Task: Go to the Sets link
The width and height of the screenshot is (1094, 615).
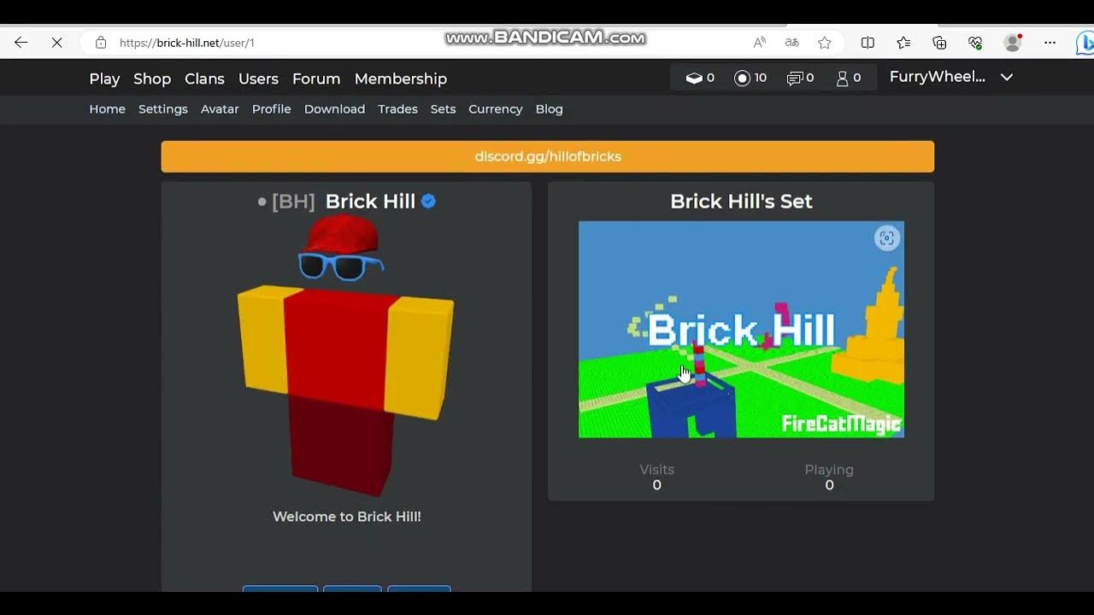Action: pos(443,109)
